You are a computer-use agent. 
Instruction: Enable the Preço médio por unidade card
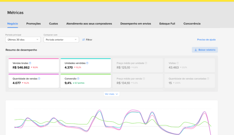point(138,65)
